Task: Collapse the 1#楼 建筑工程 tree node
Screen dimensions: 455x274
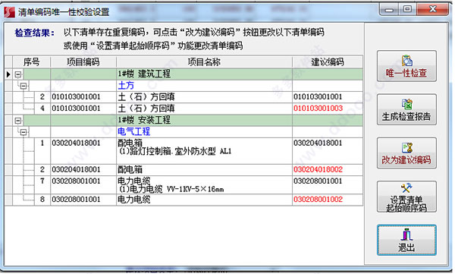Action: point(18,74)
